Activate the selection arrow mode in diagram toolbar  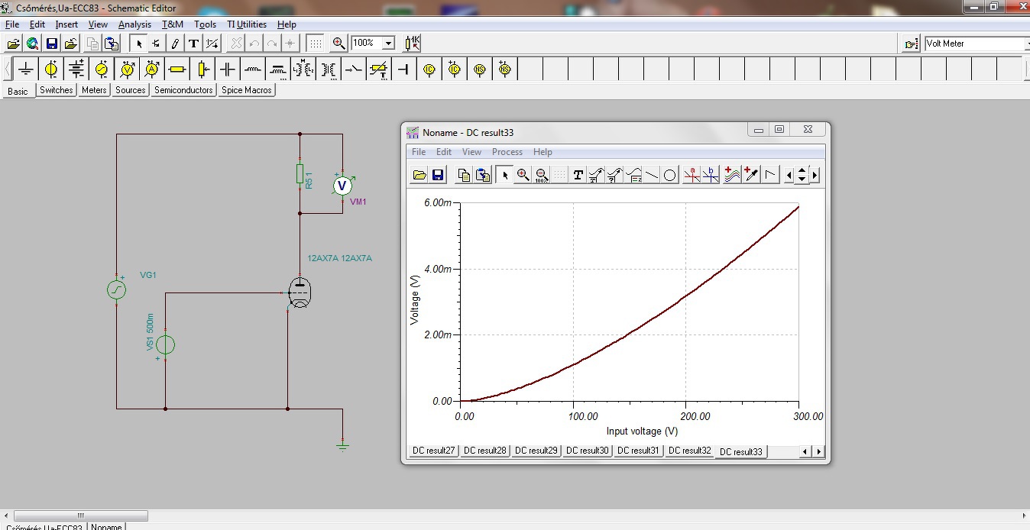point(504,175)
